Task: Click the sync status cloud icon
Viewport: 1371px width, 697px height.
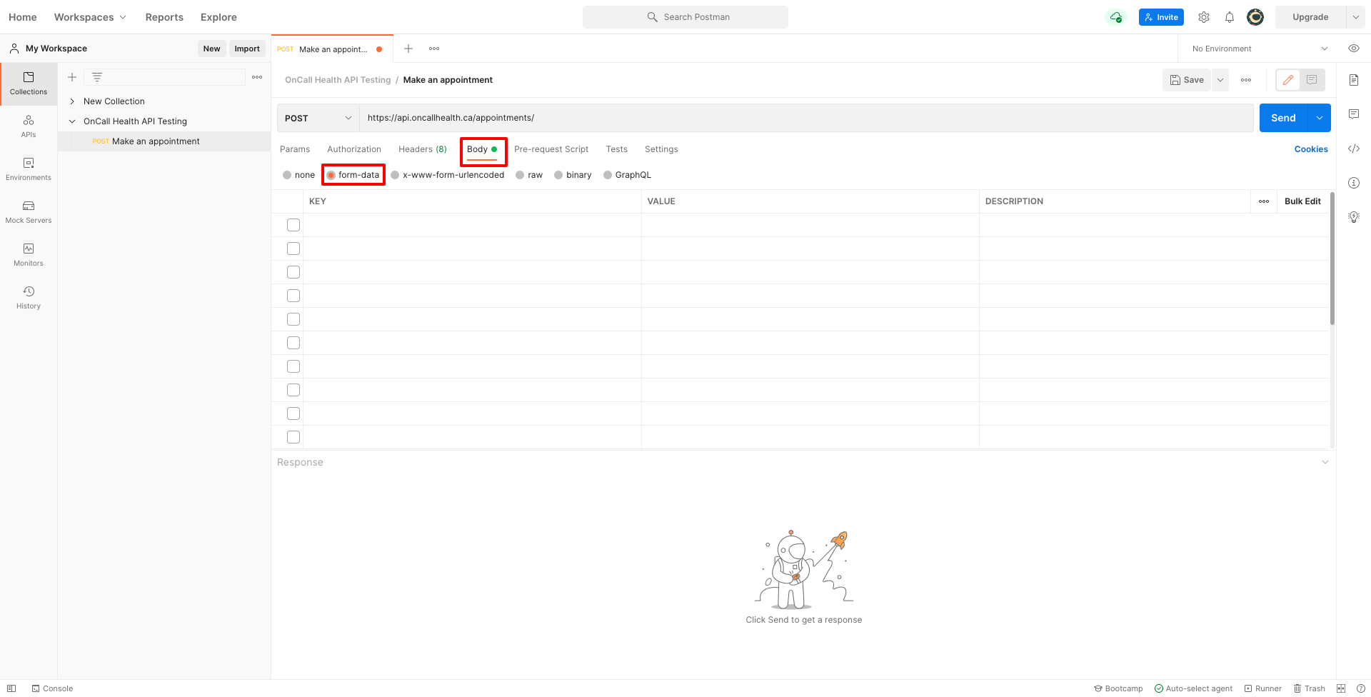Action: coord(1116,17)
